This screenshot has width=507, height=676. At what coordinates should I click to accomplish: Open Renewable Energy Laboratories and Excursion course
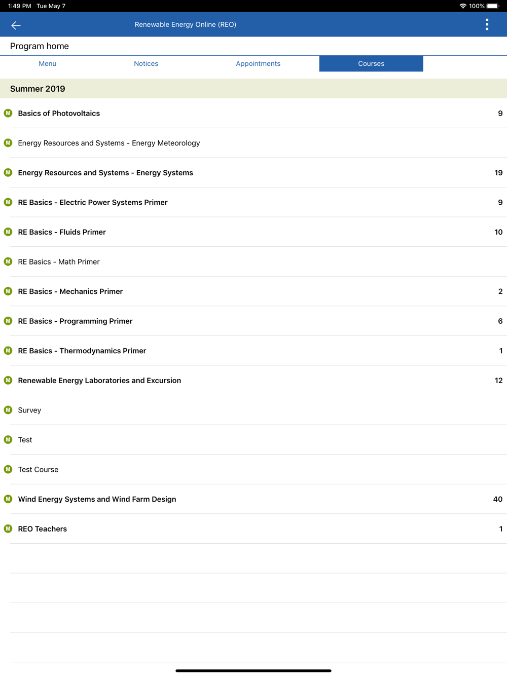[99, 381]
